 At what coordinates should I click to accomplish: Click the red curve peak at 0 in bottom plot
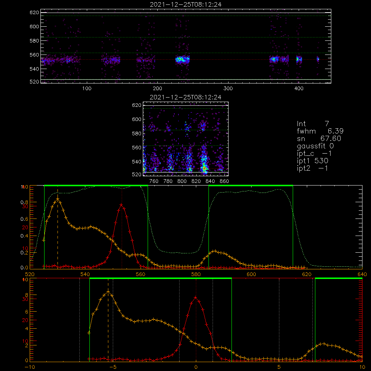point(196,297)
